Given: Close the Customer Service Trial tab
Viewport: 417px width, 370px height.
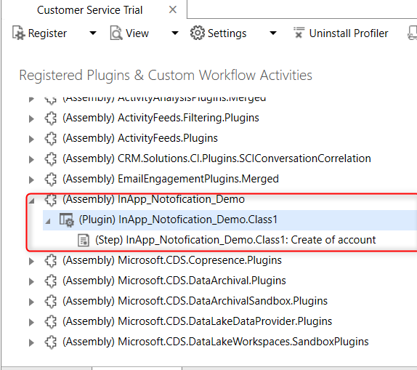Looking at the screenshot, I should (173, 10).
